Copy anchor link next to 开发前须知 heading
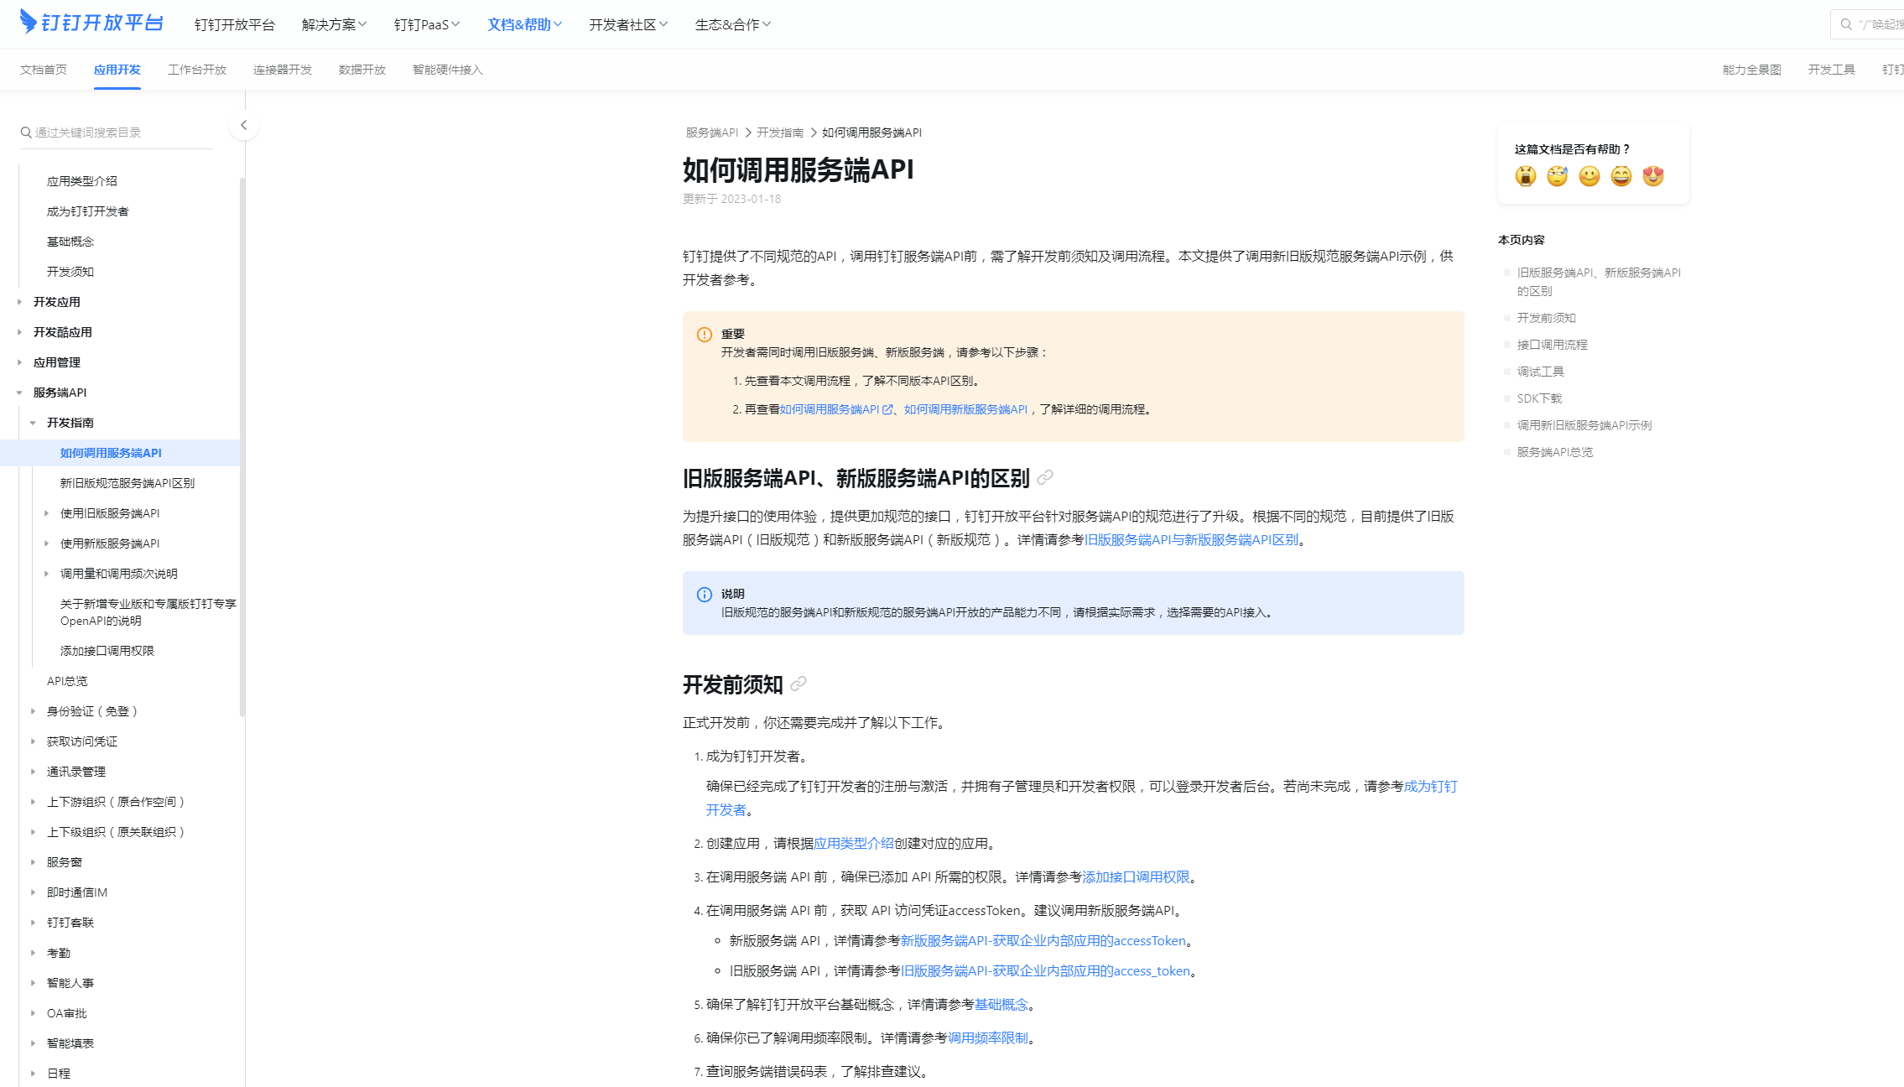The height and width of the screenshot is (1087, 1904). tap(799, 684)
